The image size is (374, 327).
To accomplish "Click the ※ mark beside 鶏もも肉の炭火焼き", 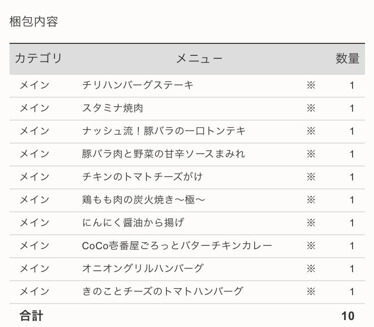I will point(311,200).
